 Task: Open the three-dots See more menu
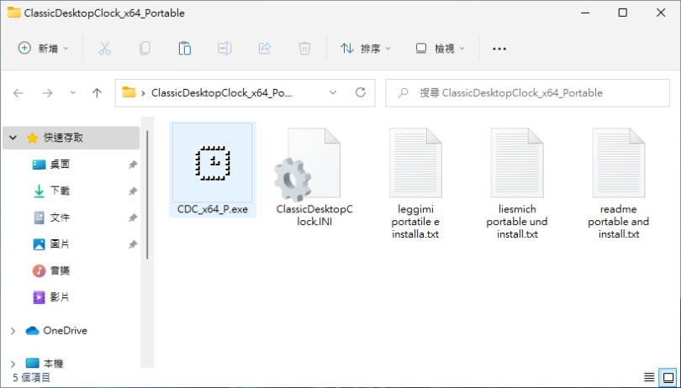click(499, 49)
